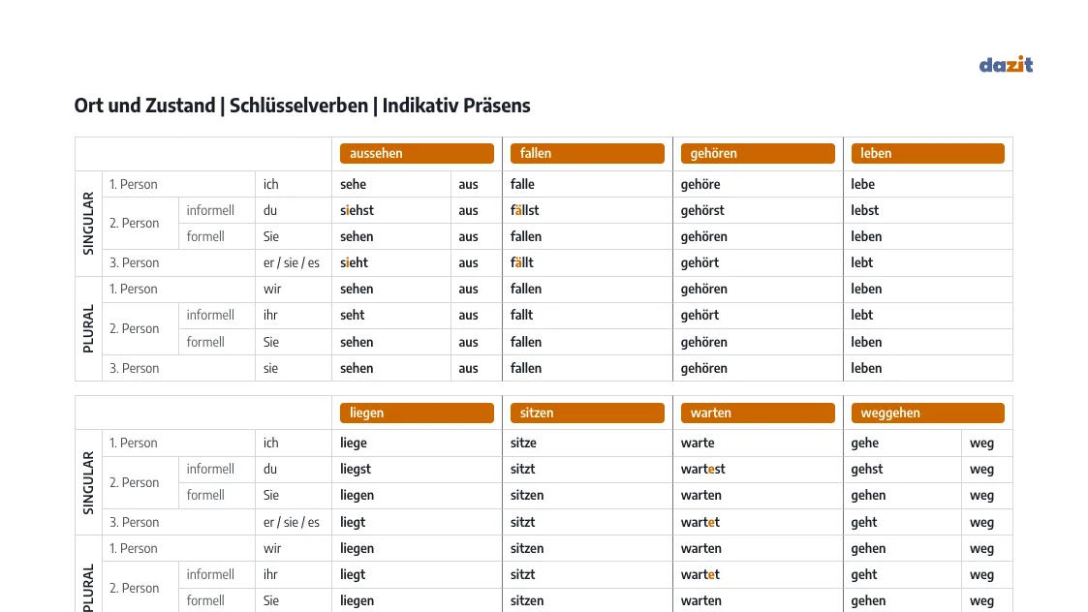Screen dimensions: 1088x612
Task: Click the gehörst cell
Action: tap(758, 210)
